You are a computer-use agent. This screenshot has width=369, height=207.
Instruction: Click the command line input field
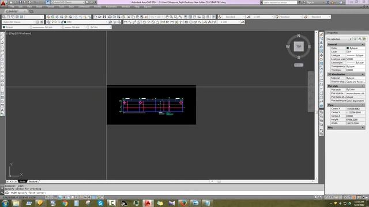point(165,193)
